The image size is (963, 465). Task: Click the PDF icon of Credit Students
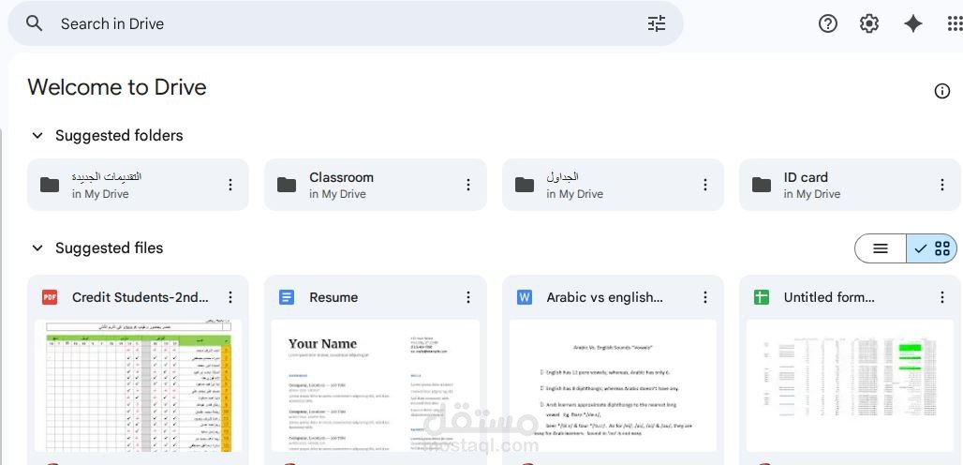pyautogui.click(x=50, y=297)
